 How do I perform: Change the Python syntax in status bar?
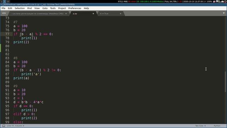click(x=217, y=126)
